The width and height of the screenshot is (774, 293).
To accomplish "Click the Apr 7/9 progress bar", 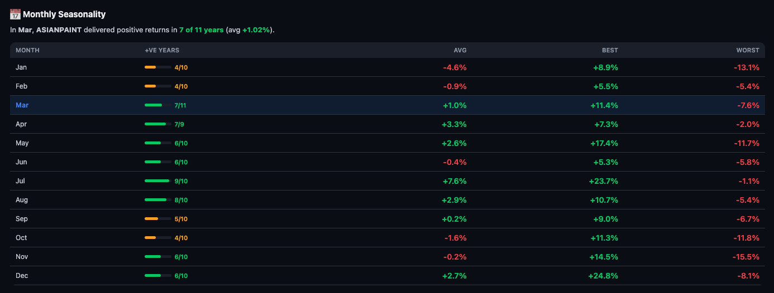I will (157, 124).
